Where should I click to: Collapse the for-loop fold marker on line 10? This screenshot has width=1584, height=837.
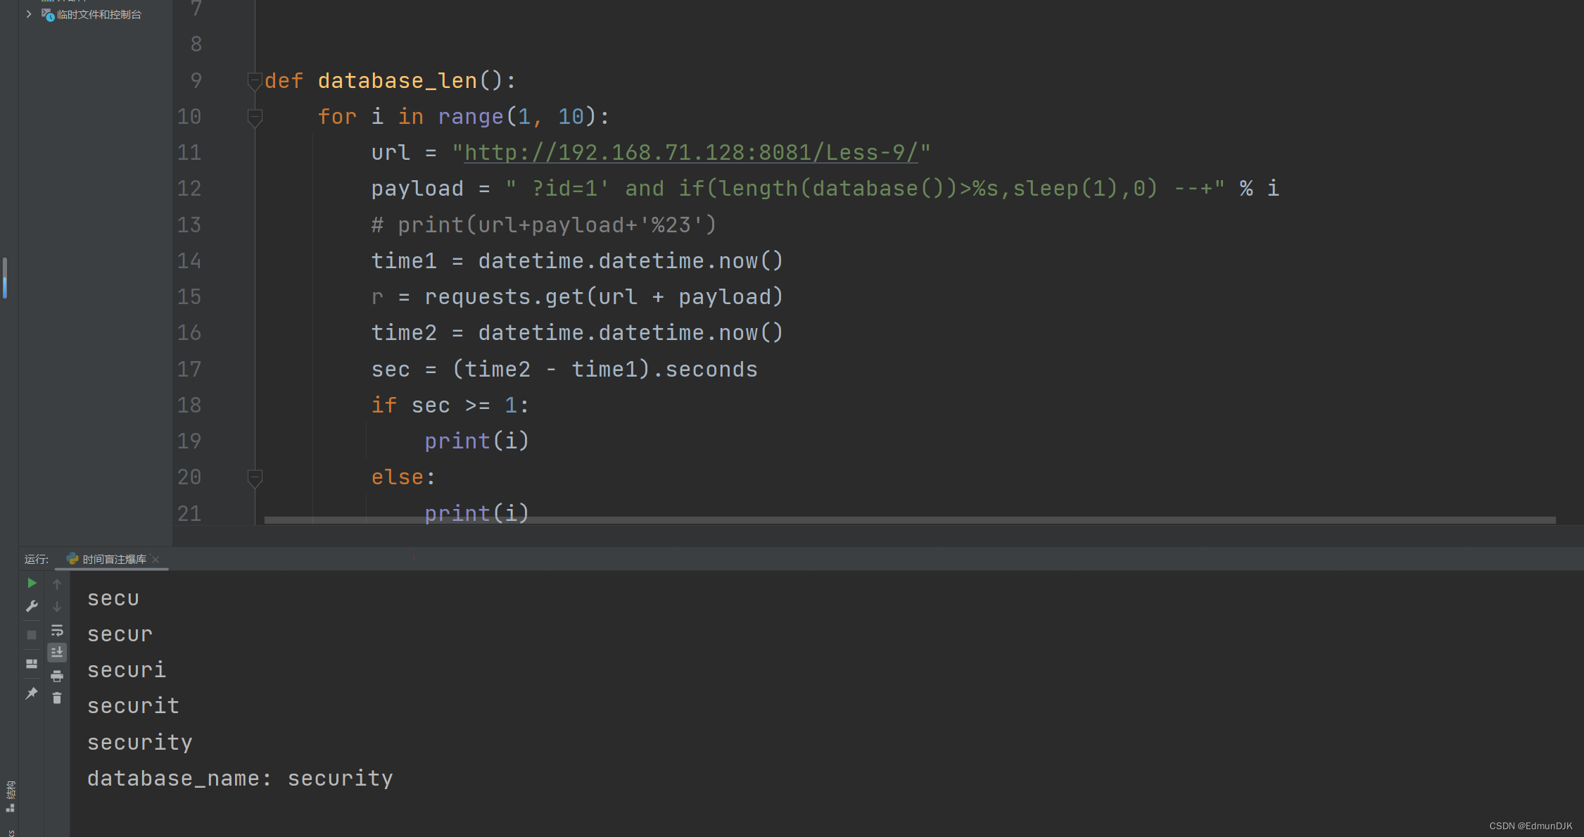click(255, 117)
